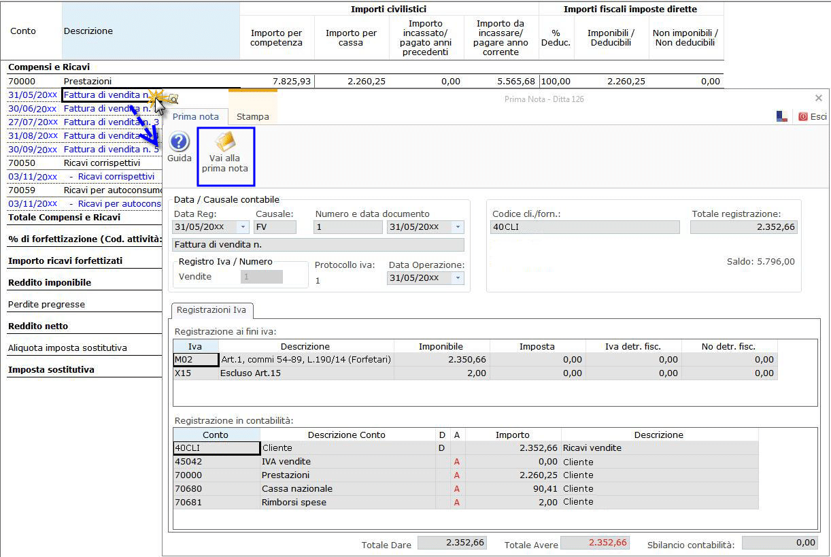Select the Prima nota tab
Image resolution: width=831 pixels, height=557 pixels.
pyautogui.click(x=196, y=116)
